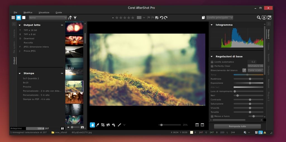The height and width of the screenshot is (142, 286).
Task: Open the slideshow player icon
Action: (x=264, y=18)
